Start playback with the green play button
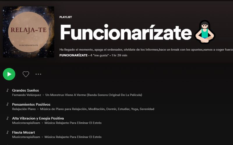 [x=9, y=74]
